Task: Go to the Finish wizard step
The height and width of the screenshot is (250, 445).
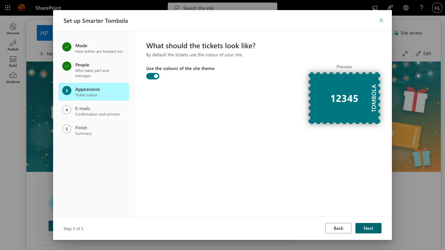Action: [93, 130]
